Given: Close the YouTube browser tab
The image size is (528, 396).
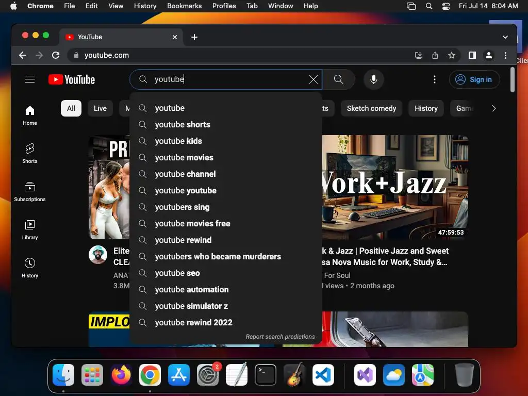Looking at the screenshot, I should (174, 37).
